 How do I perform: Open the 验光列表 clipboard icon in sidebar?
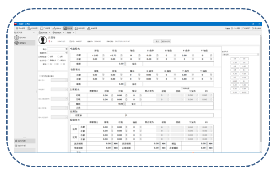coord(17,38)
